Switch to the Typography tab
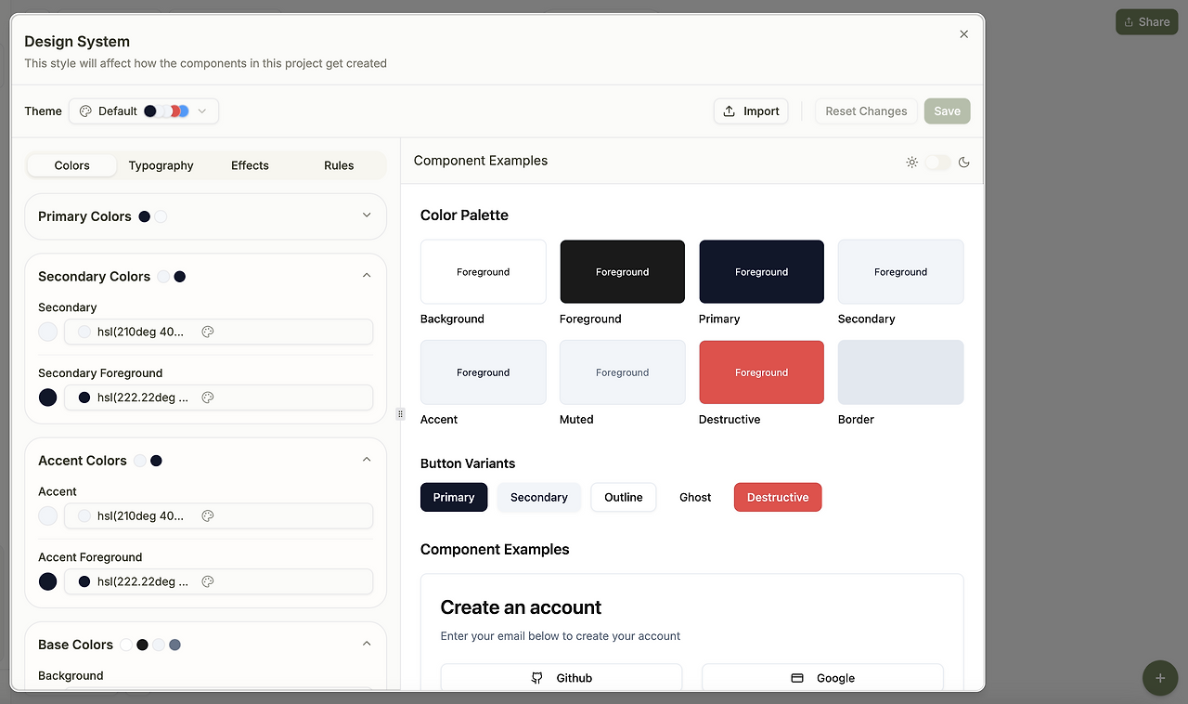 click(161, 165)
